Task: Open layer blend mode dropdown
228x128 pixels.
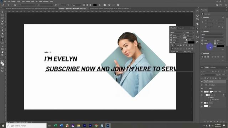Action: click(x=208, y=75)
